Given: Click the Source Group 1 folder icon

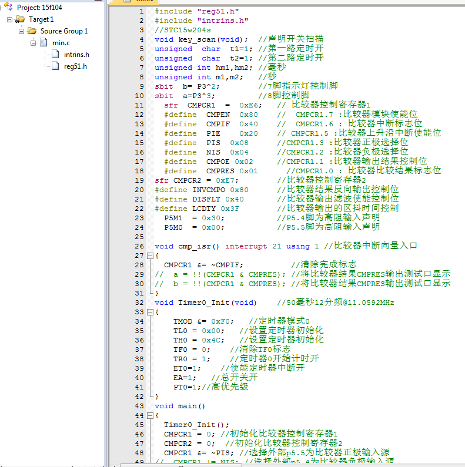Looking at the screenshot, I should click(x=32, y=31).
